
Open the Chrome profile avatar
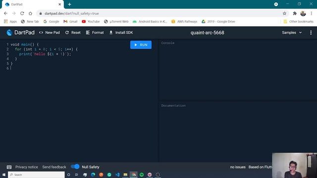tap(303, 13)
